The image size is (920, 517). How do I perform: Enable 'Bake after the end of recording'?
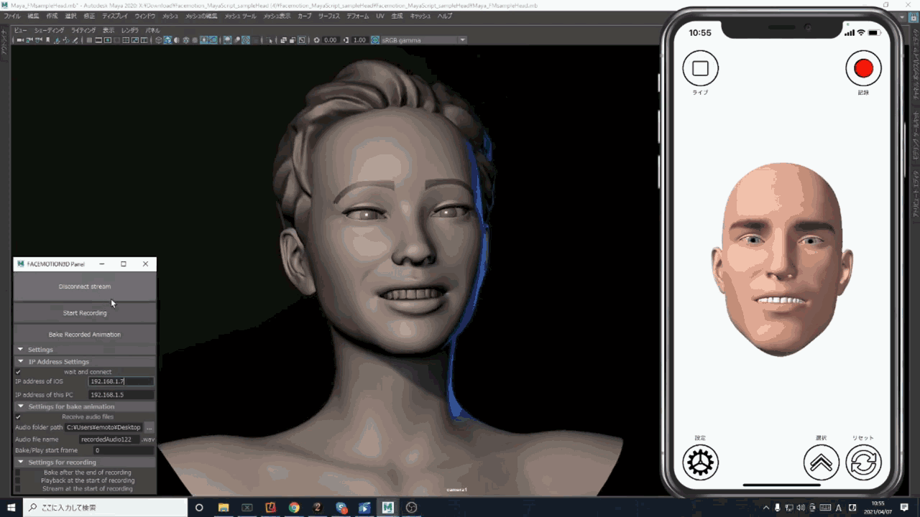click(x=19, y=471)
